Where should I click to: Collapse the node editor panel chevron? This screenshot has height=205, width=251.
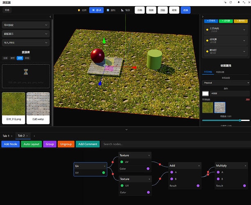[127, 130]
